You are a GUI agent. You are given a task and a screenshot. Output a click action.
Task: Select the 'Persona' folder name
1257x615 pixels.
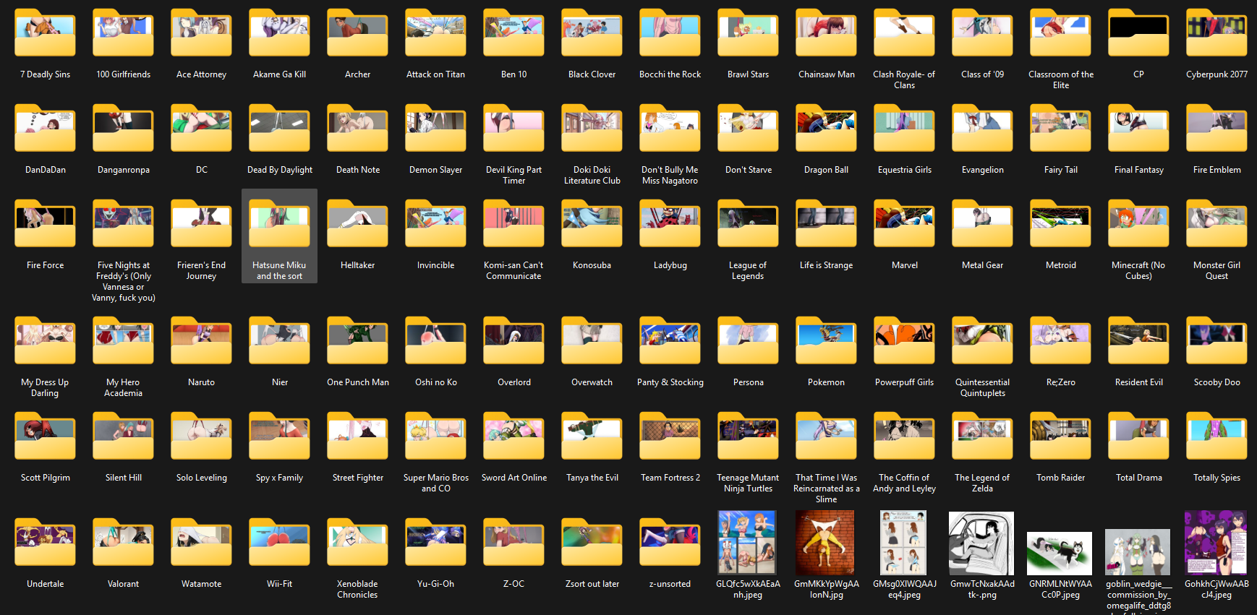pos(748,382)
